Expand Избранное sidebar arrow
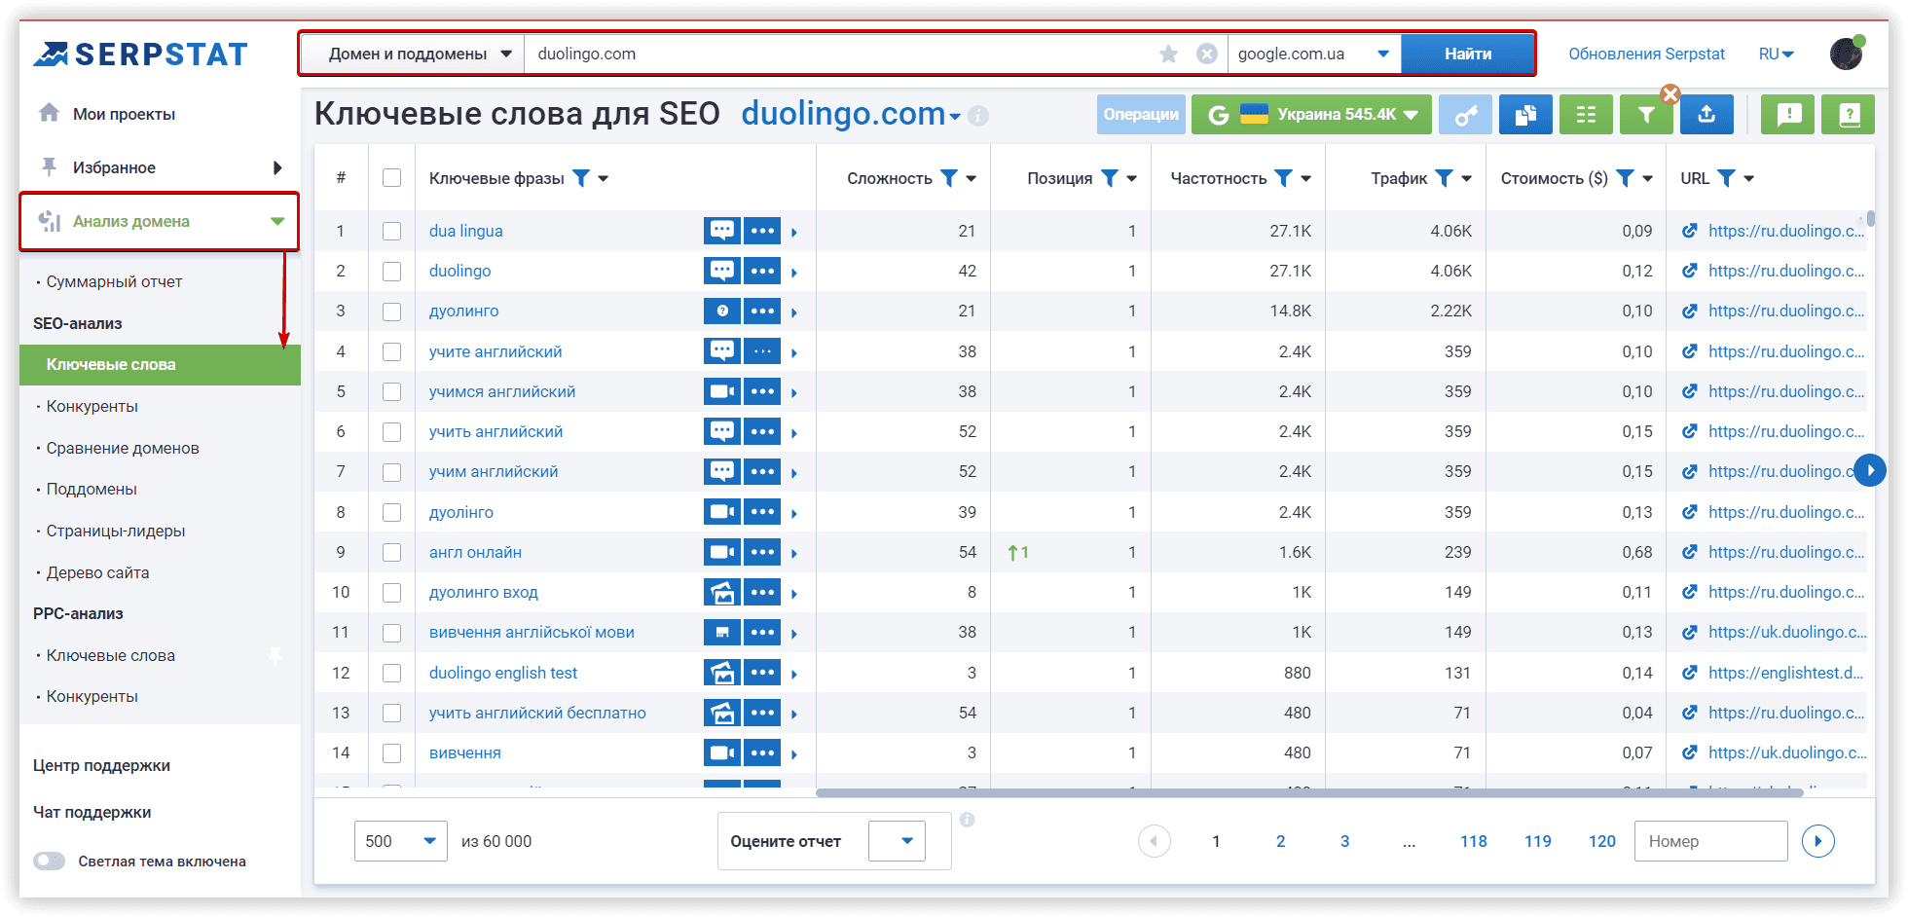 (277, 167)
